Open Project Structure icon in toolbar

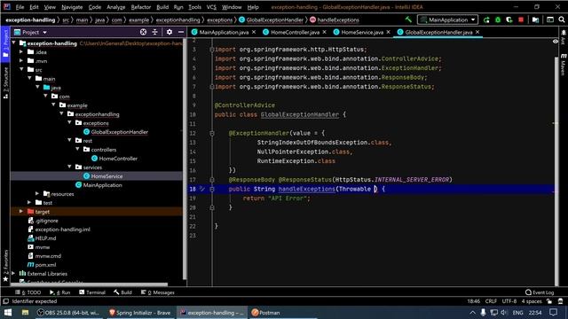[x=535, y=19]
